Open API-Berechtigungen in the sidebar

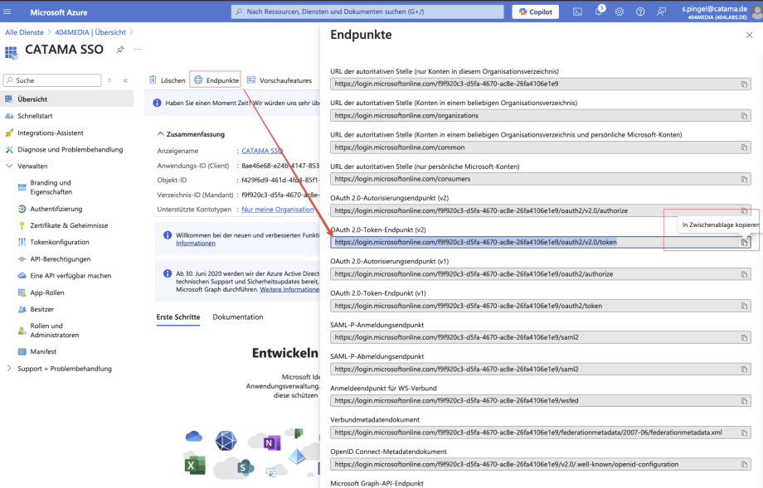point(61,258)
